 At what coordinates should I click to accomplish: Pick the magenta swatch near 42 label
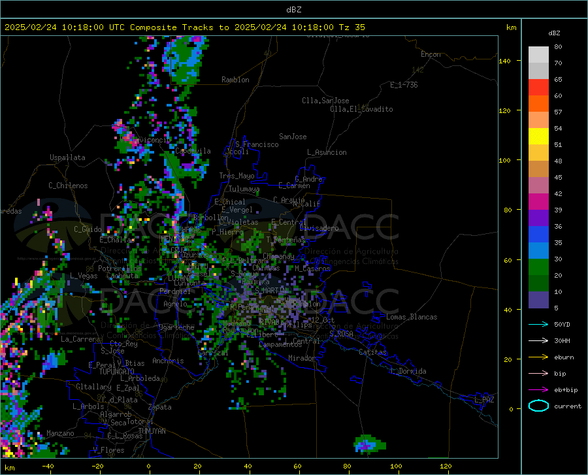click(x=538, y=202)
